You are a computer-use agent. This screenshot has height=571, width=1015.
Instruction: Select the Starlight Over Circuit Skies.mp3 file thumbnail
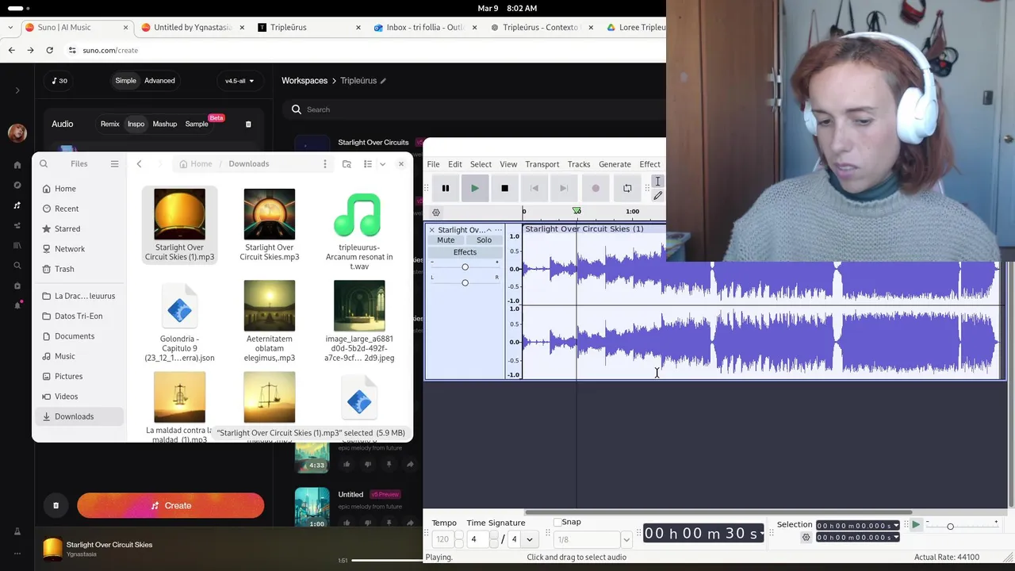click(270, 214)
